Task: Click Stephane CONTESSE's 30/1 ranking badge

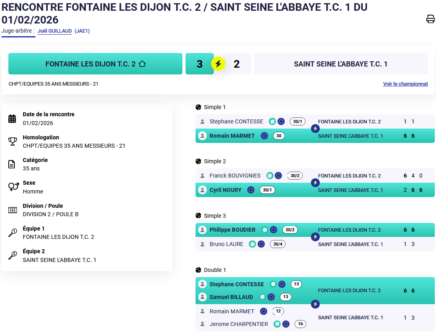Action: 297,121
